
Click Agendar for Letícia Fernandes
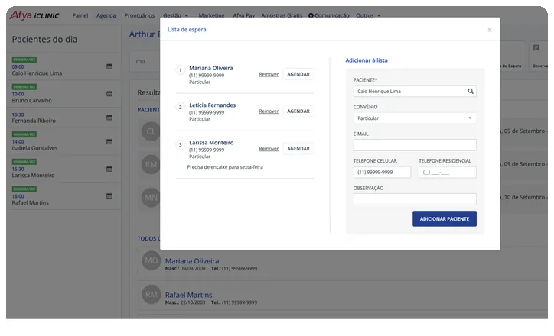[298, 111]
